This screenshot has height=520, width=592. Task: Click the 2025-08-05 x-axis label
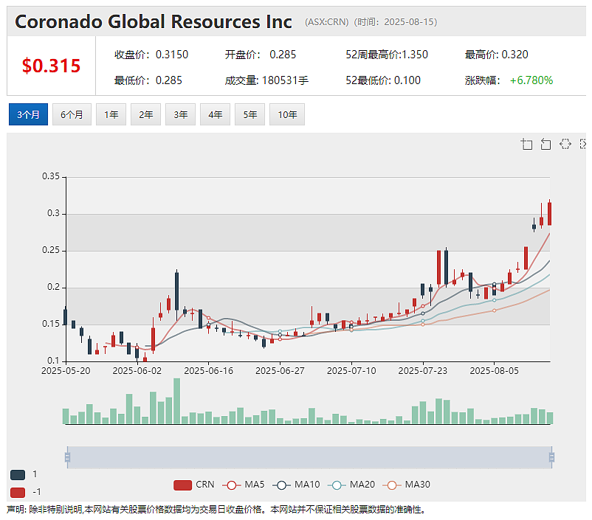(x=495, y=371)
